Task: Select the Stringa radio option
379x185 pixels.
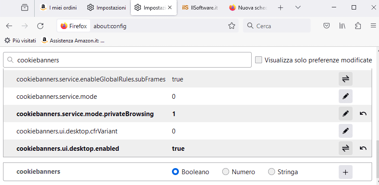Action: coord(272,172)
